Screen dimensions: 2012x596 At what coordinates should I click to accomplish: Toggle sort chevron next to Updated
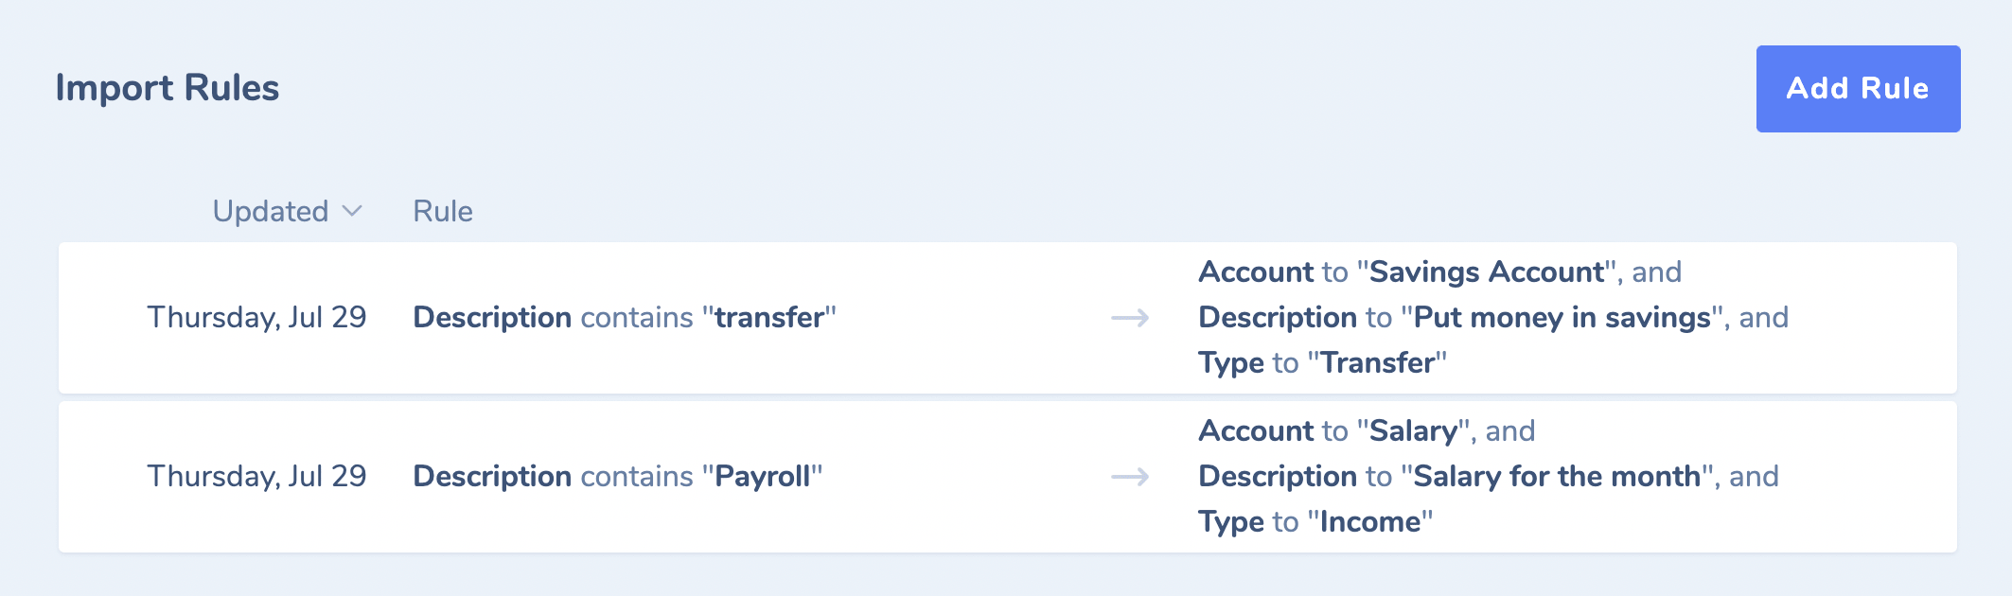[352, 211]
